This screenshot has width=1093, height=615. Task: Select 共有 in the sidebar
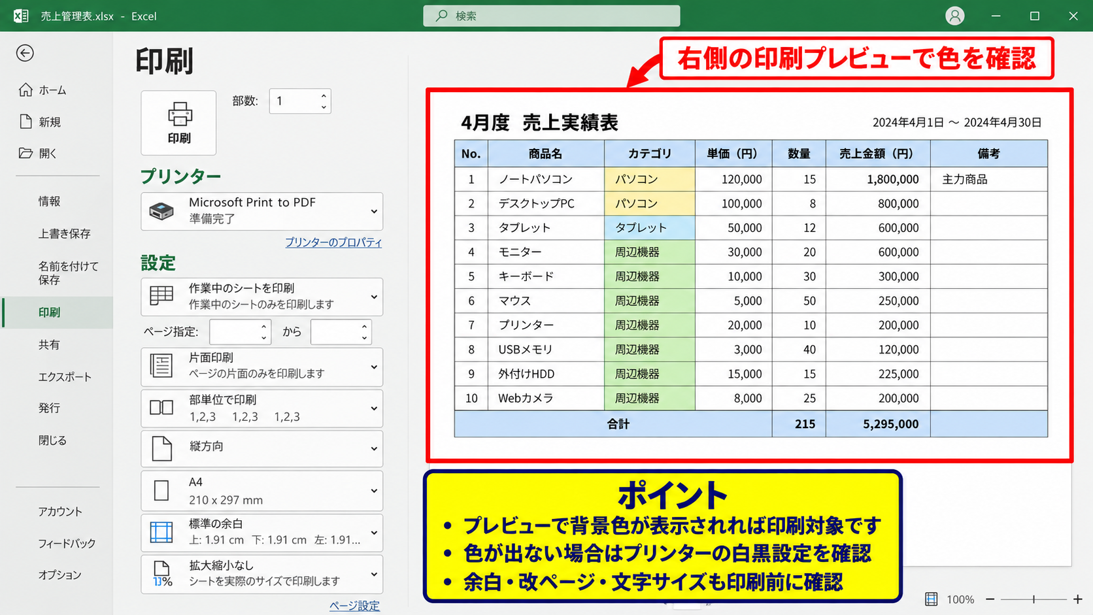(x=49, y=344)
